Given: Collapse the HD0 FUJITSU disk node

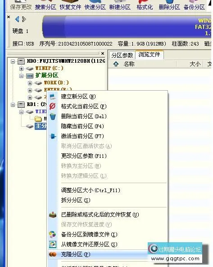Looking at the screenshot, I should click(x=13, y=61).
